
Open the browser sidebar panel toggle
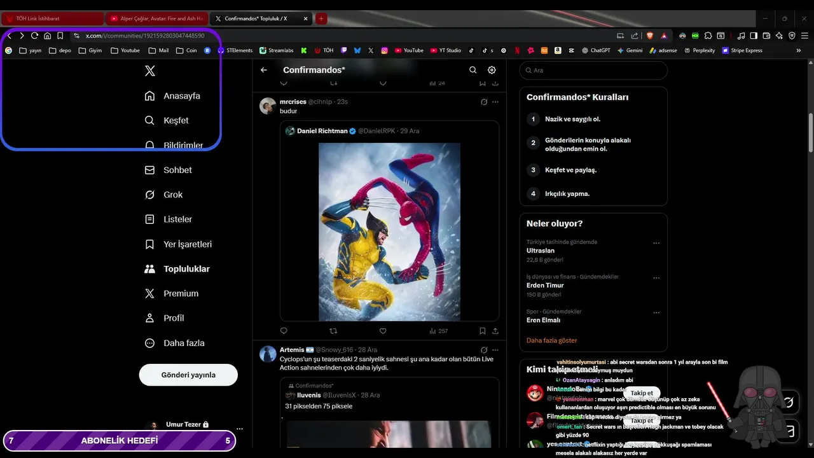click(754, 36)
